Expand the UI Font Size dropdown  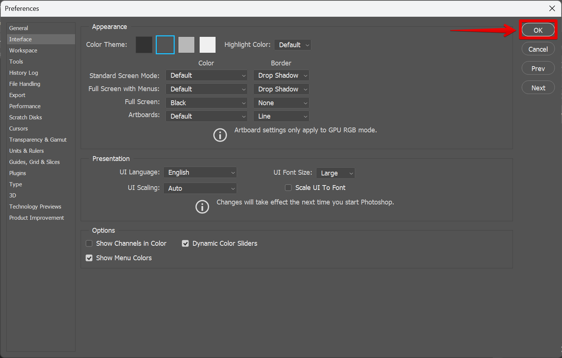(335, 173)
